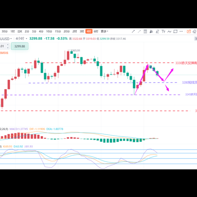This screenshot has width=197, height=197.
Task: Click the 3280短线支 support annotation
Action: (189, 83)
